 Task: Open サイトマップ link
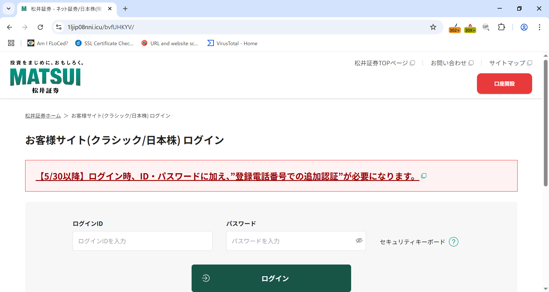[x=511, y=63]
